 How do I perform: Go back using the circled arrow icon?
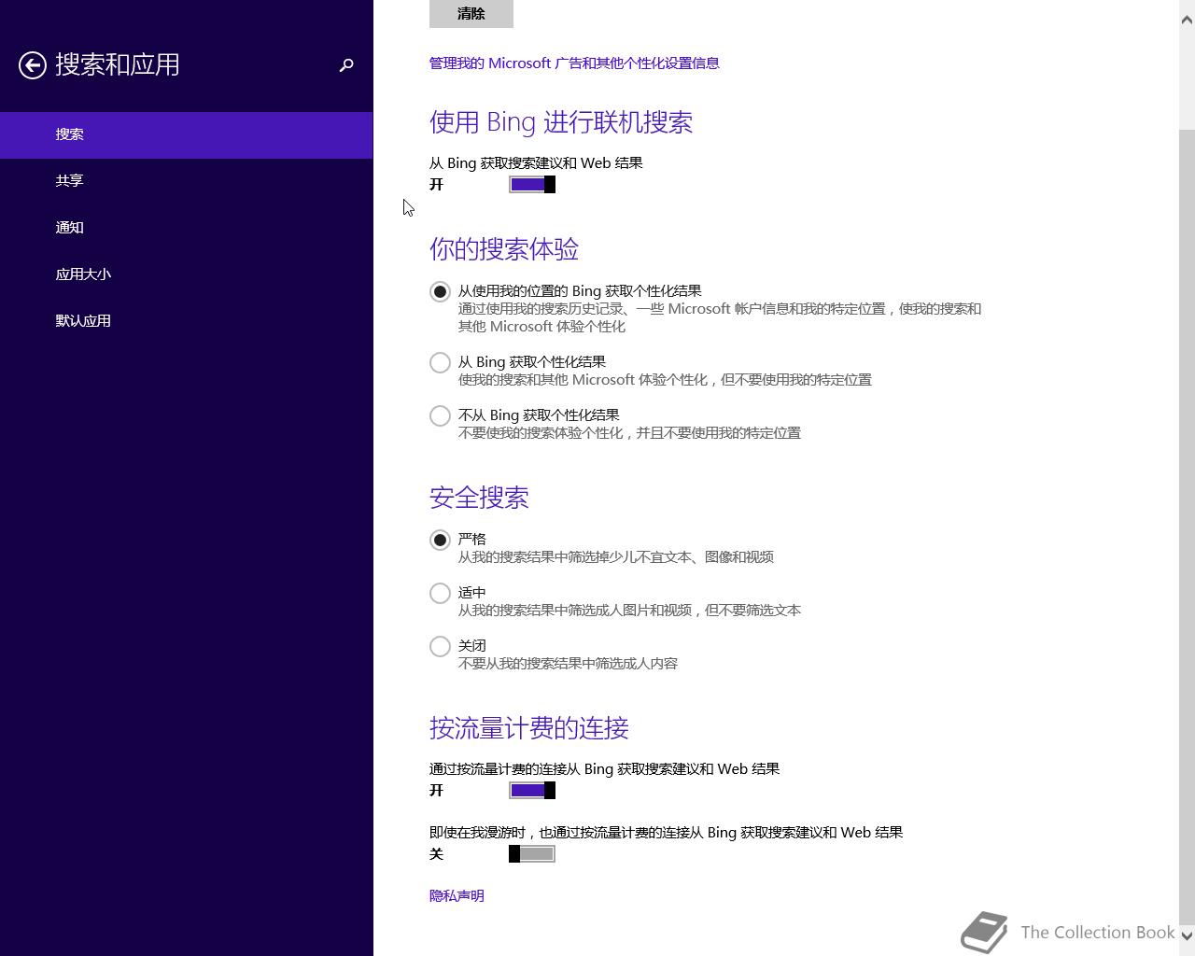pyautogui.click(x=33, y=65)
